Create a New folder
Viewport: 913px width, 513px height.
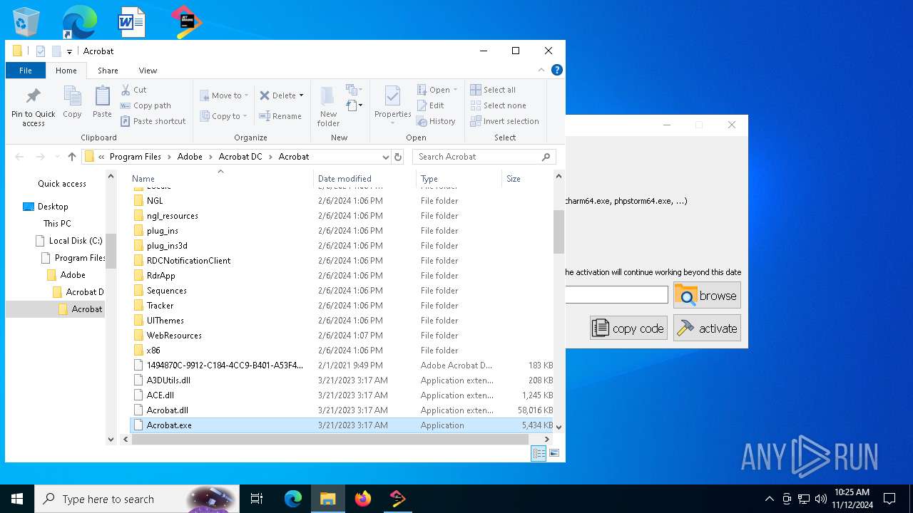(328, 107)
